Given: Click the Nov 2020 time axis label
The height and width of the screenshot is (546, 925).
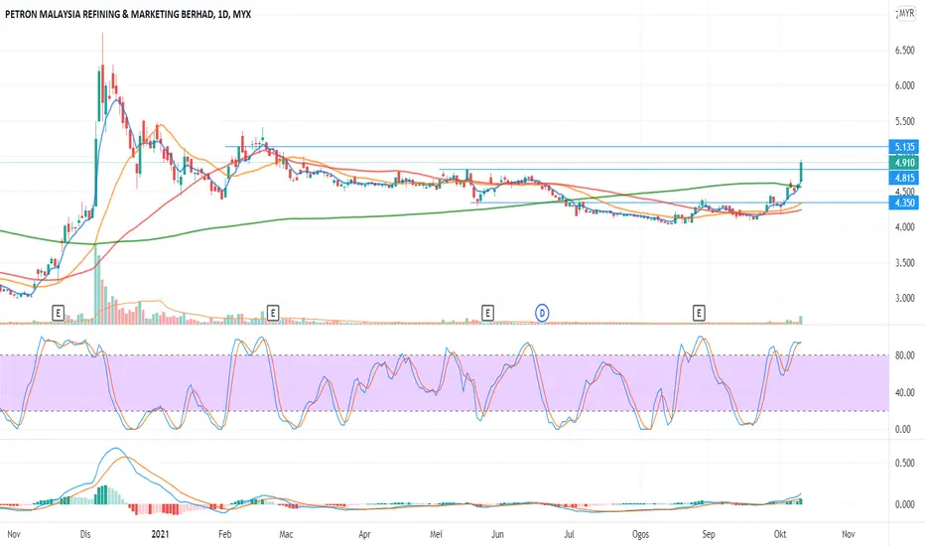Looking at the screenshot, I should point(14,534).
